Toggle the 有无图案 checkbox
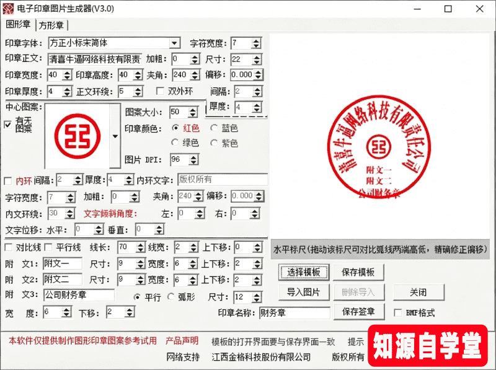 pos(8,125)
